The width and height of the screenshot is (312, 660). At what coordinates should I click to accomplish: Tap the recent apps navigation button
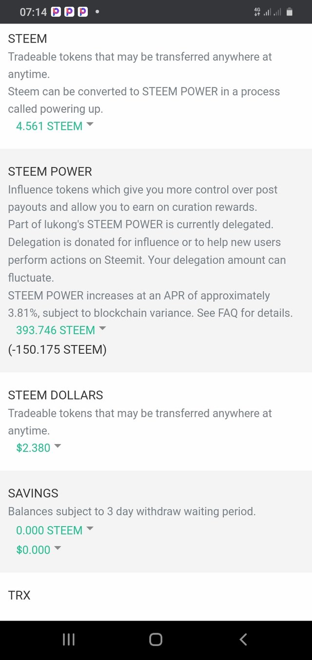(68, 639)
